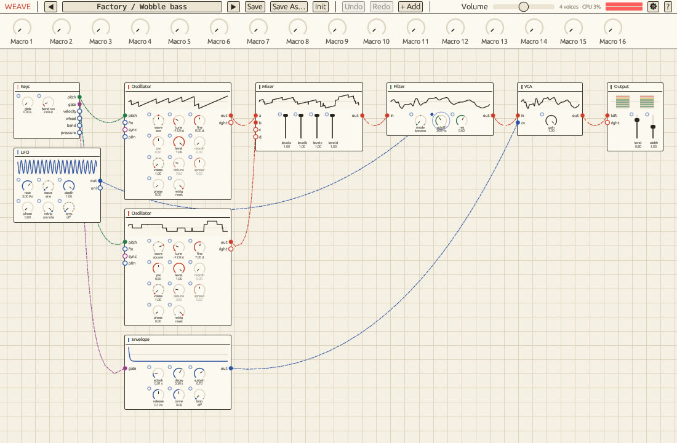
Task: Click the WEAVE logo text
Action: 18,7
